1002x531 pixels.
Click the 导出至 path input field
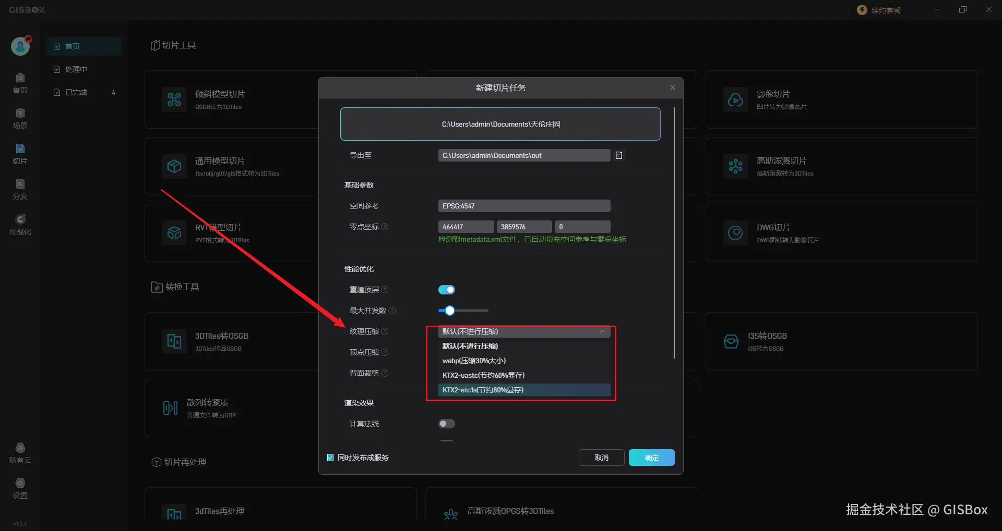[x=524, y=155]
